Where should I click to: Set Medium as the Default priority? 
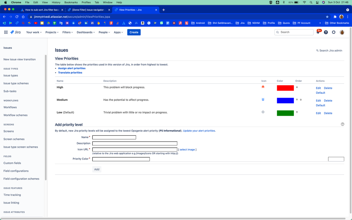[320, 105]
